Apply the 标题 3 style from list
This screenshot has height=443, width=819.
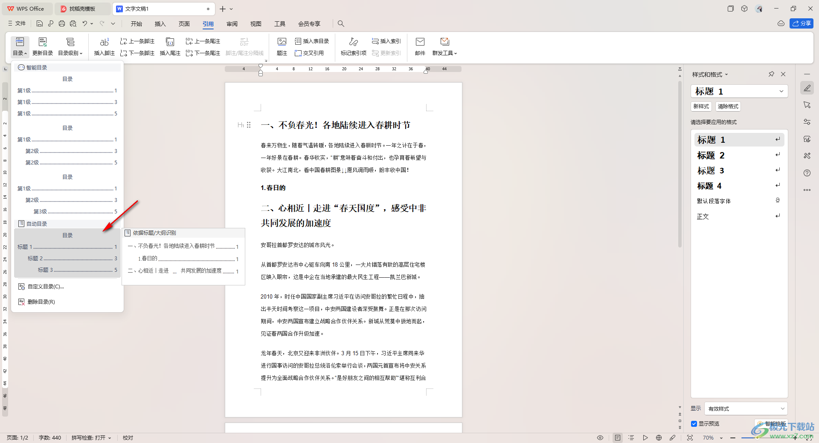pos(739,170)
